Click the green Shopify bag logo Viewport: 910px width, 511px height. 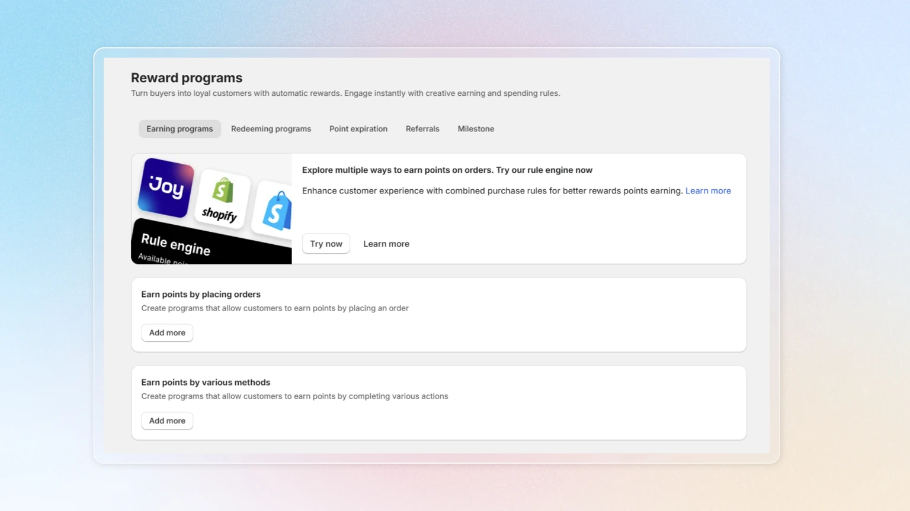222,198
